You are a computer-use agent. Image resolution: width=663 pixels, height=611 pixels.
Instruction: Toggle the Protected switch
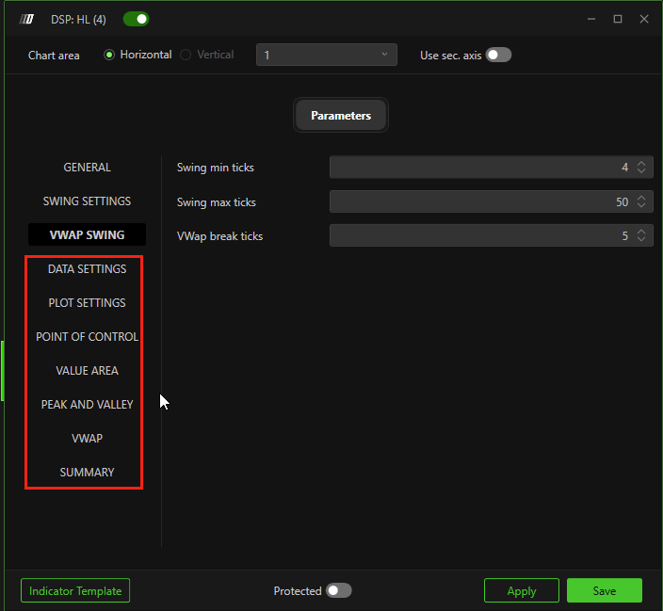click(x=338, y=590)
